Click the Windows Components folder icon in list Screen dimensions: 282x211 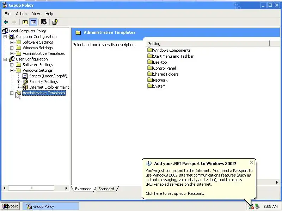150,50
